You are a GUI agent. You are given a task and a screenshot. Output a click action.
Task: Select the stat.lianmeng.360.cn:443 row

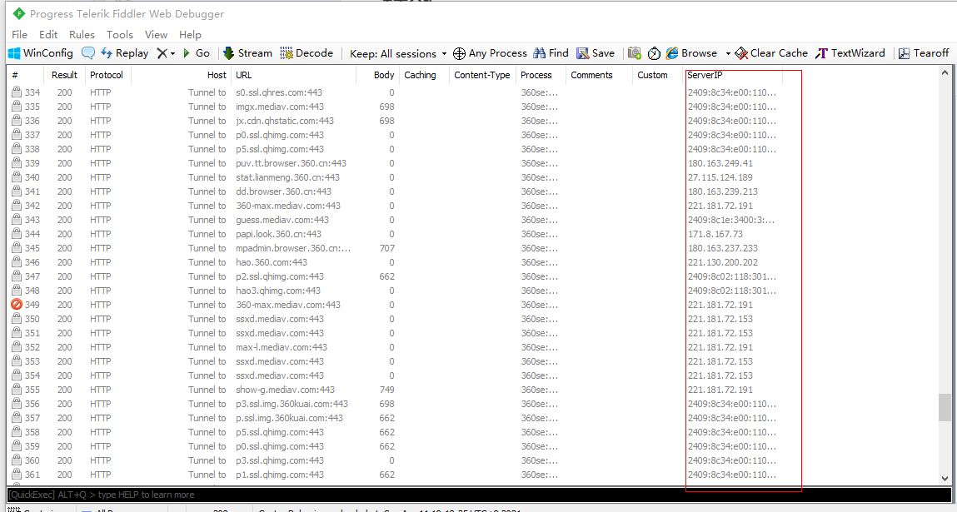(x=394, y=177)
